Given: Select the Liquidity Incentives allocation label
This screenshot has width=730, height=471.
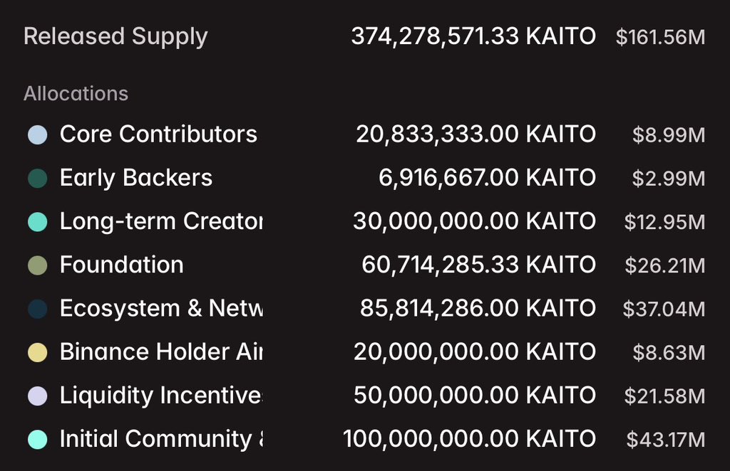Looking at the screenshot, I should pos(161,396).
